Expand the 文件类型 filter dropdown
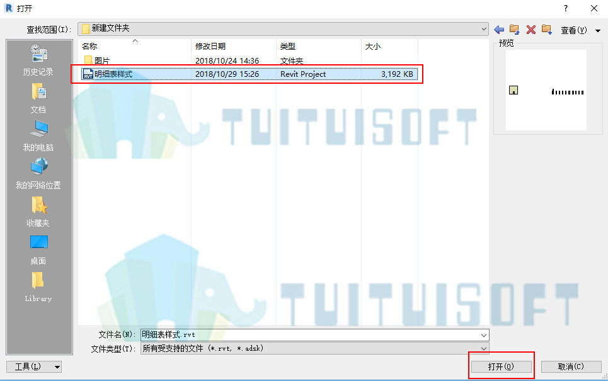 tap(483, 348)
